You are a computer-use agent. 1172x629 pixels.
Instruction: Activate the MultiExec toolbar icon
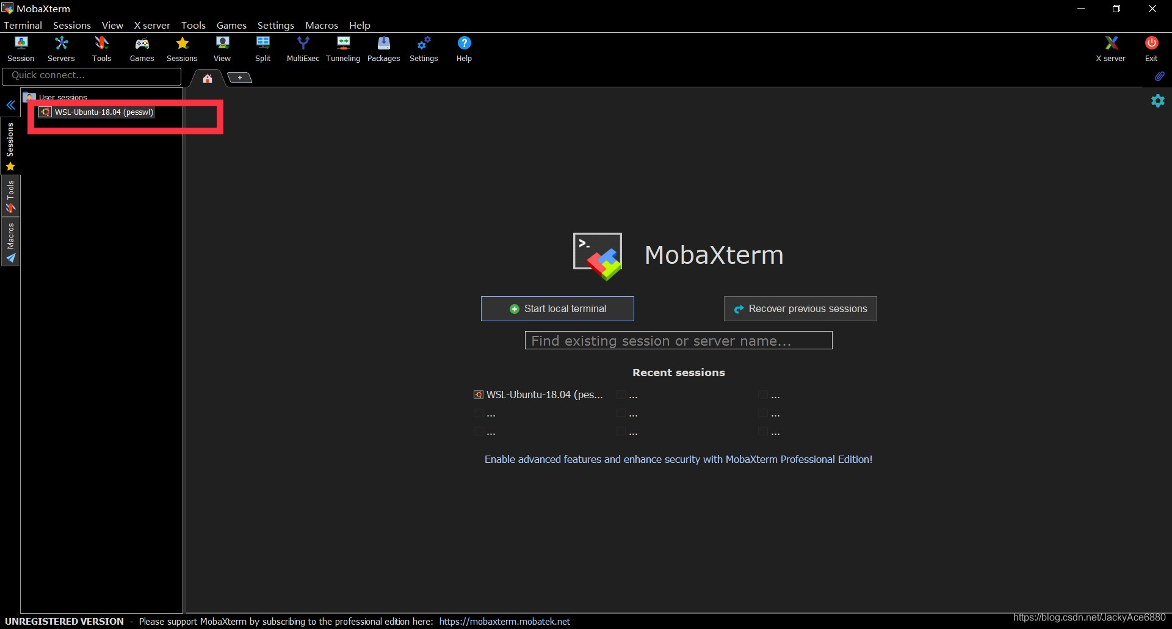(x=303, y=49)
